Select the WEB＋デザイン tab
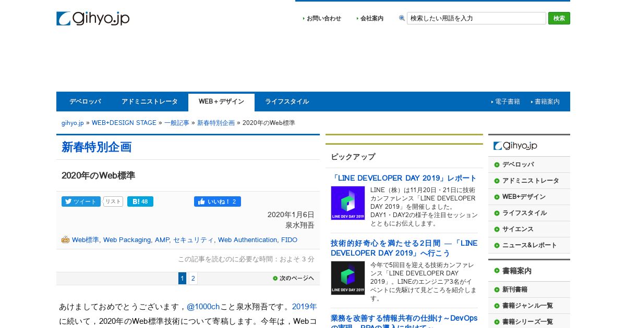The image size is (626, 328). click(221, 102)
